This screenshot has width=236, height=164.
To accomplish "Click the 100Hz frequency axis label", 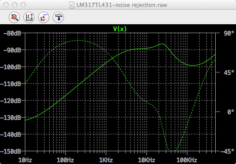I will point(65,160).
